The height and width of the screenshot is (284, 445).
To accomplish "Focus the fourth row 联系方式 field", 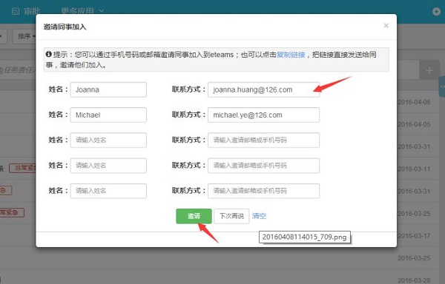I will point(263,166).
